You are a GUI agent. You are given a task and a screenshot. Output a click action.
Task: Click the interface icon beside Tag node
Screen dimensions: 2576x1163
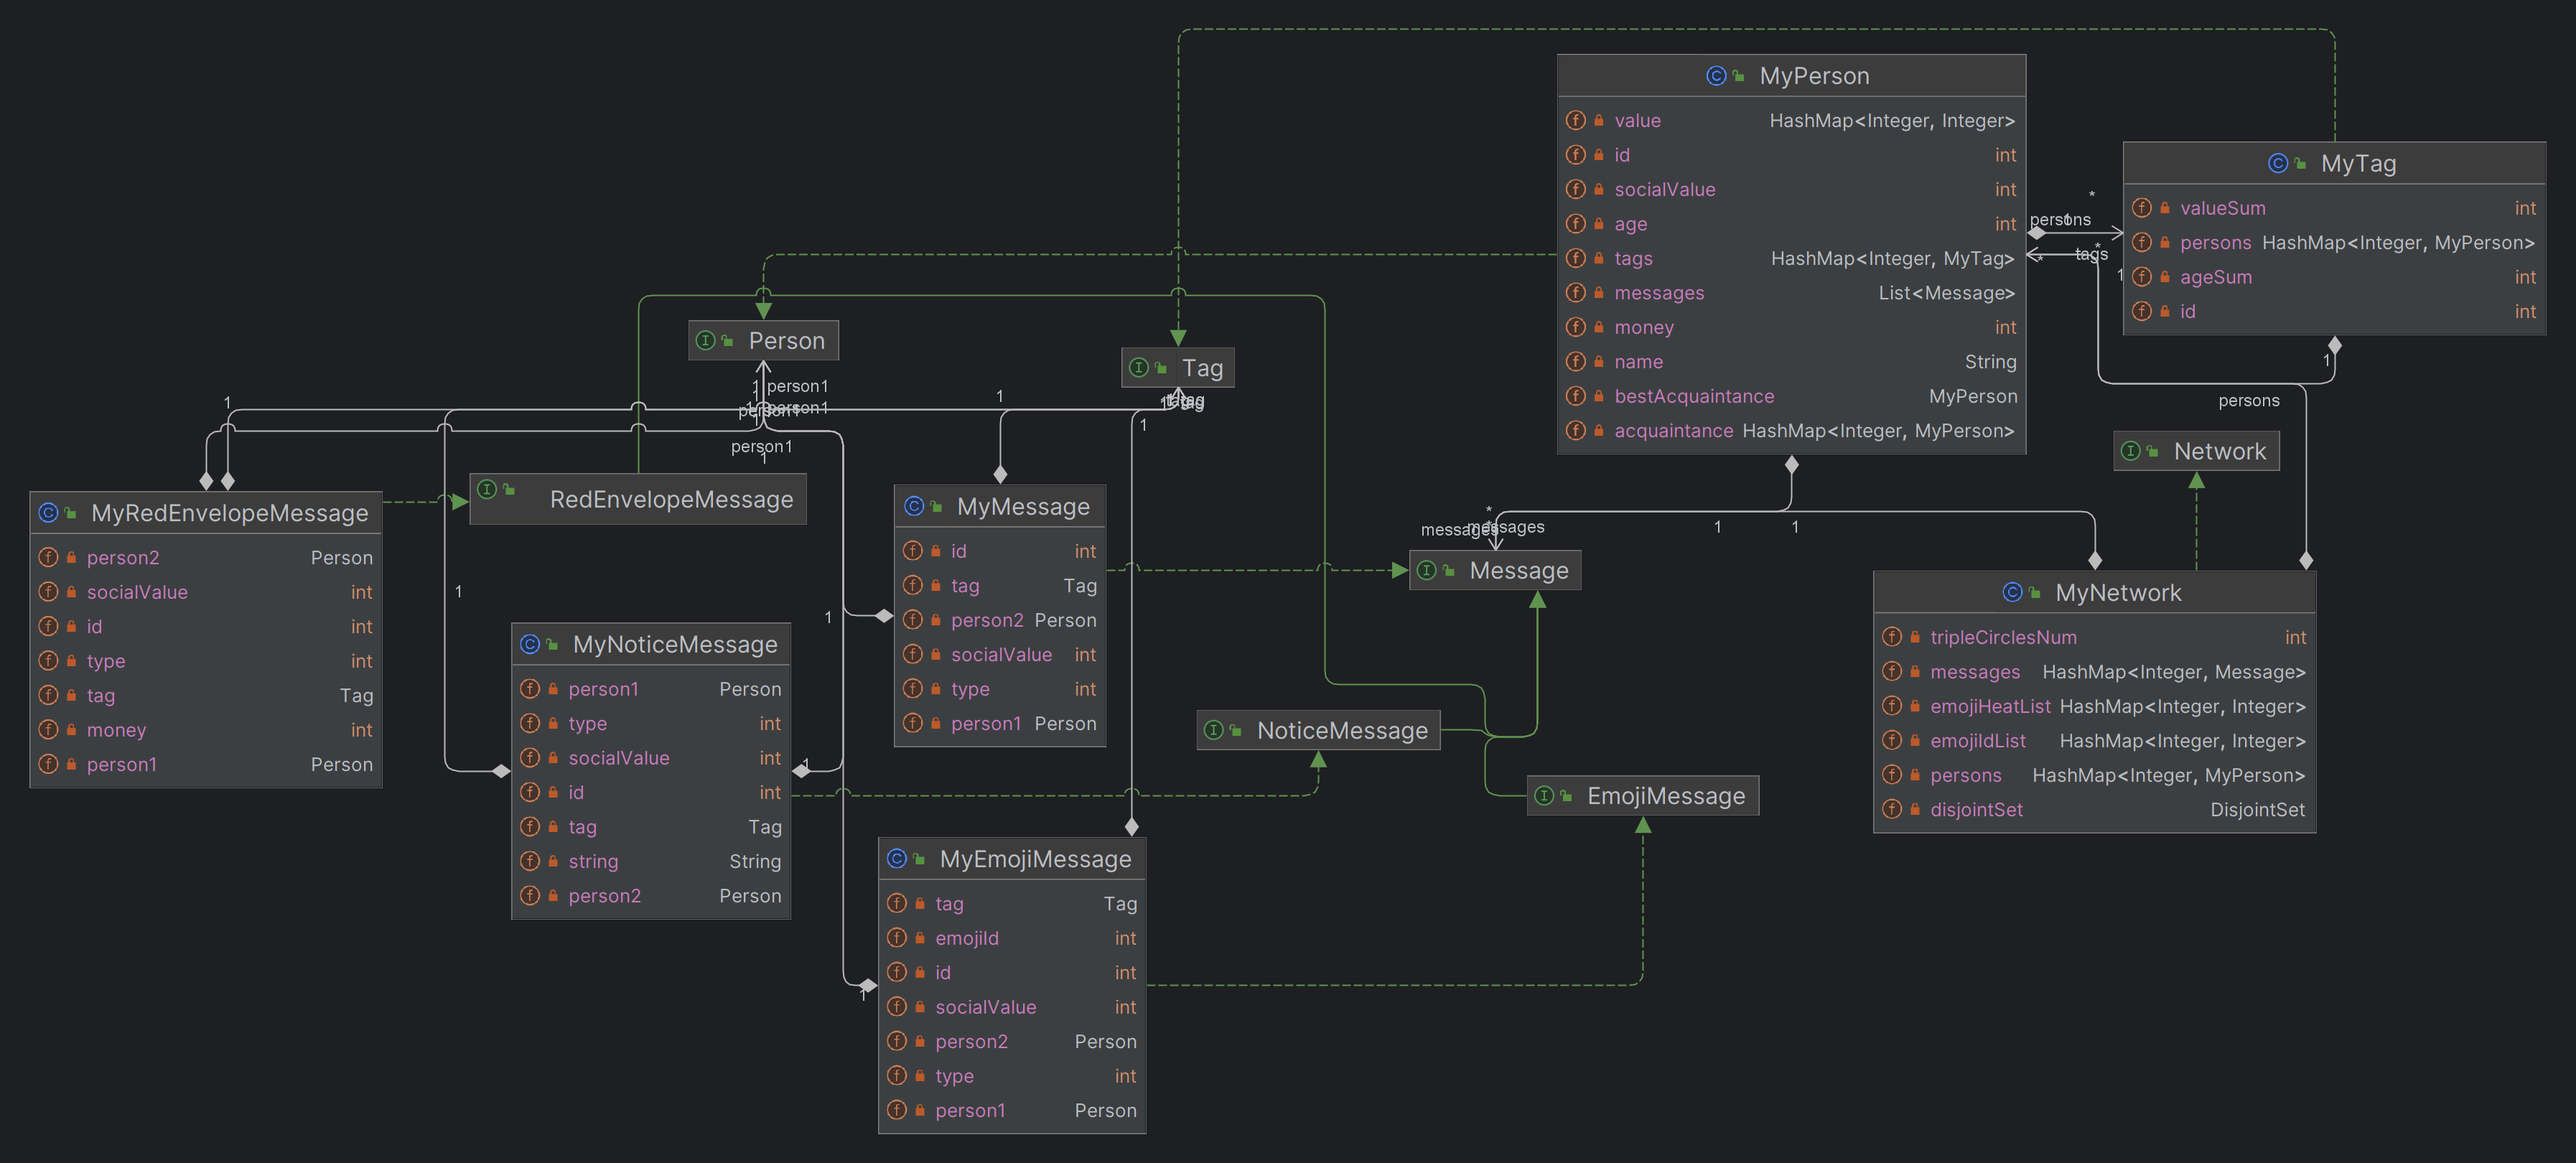tap(1138, 368)
